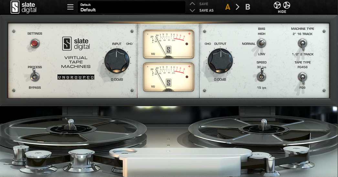
Task: Select the 2" 16 TRACK machine label
Action: [x=302, y=34]
